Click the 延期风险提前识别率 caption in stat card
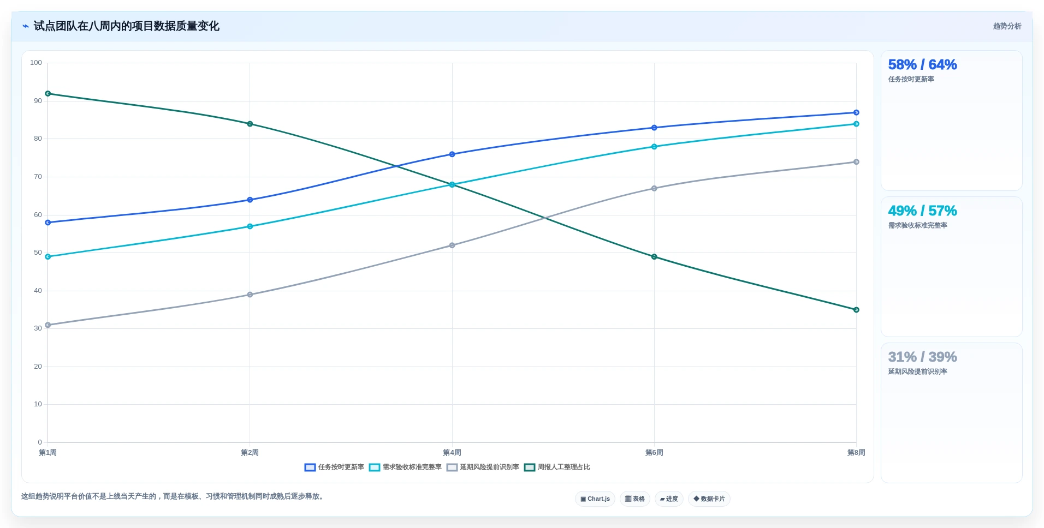The height and width of the screenshot is (528, 1044). (x=917, y=371)
